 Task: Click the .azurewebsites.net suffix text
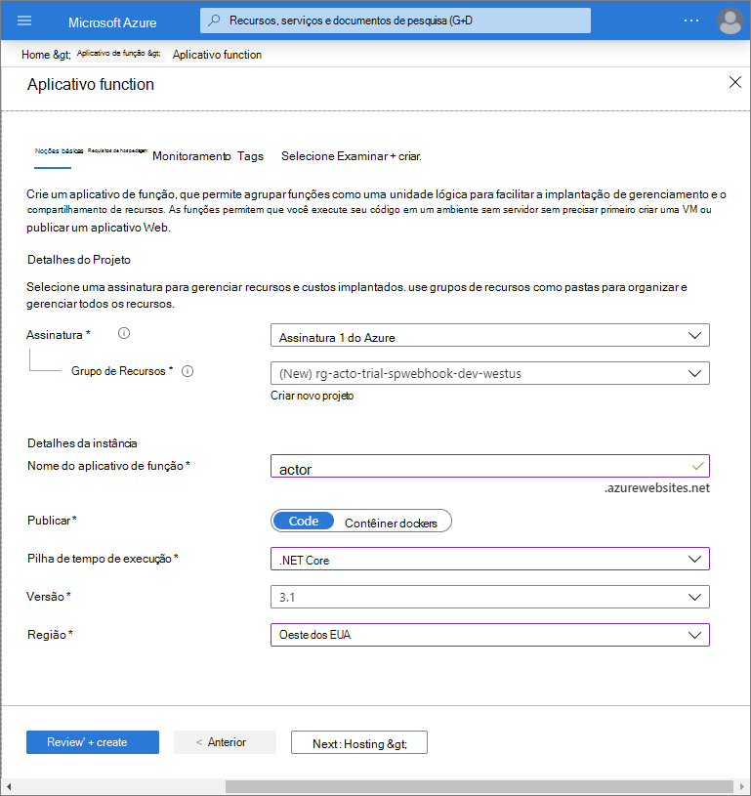656,488
